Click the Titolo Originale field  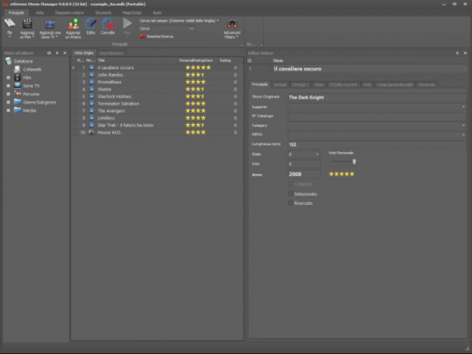(377, 97)
